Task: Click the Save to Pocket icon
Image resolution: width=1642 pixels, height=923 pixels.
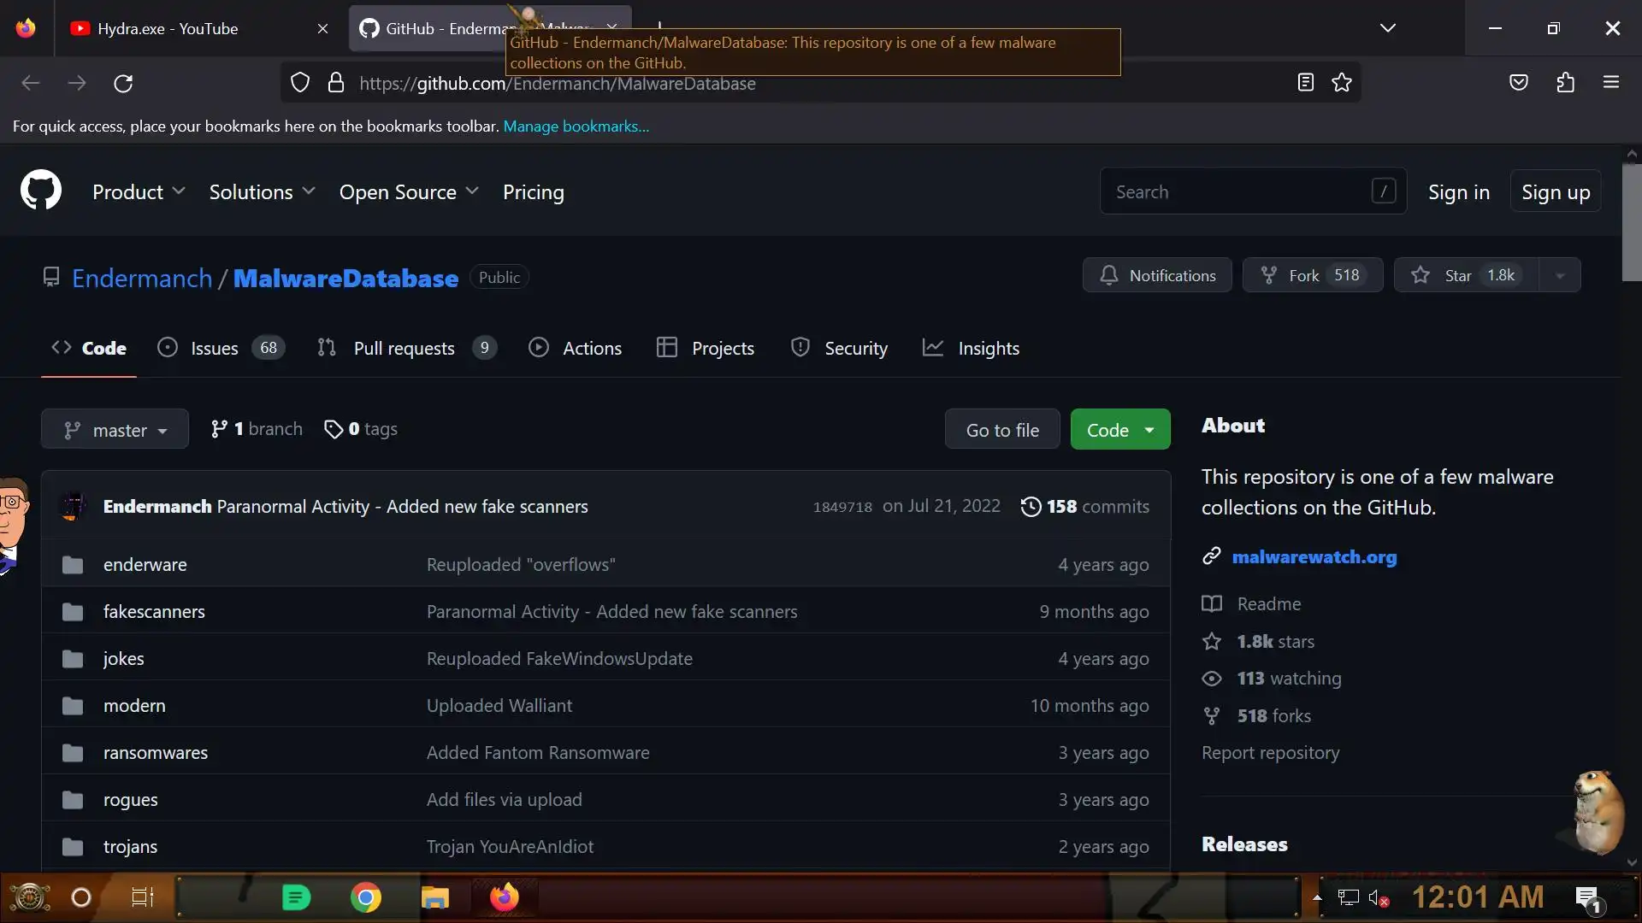Action: [x=1519, y=83]
